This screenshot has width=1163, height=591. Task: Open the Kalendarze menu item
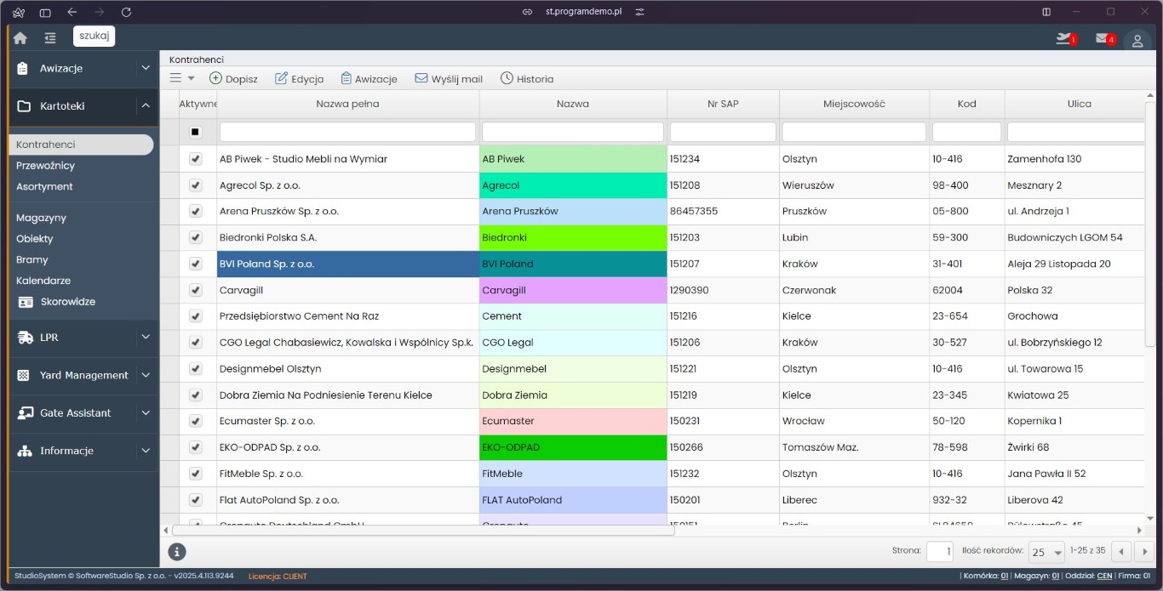click(x=43, y=281)
